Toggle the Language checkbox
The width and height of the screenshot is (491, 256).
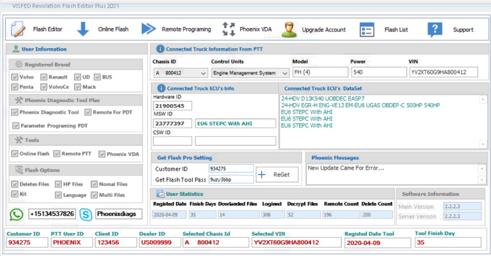[x=58, y=195]
